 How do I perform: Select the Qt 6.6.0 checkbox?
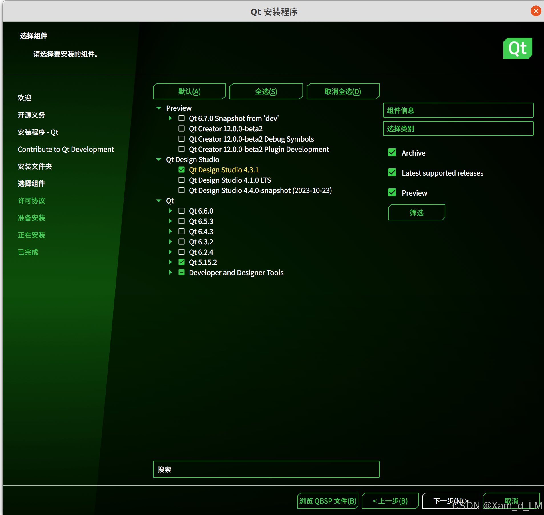182,211
